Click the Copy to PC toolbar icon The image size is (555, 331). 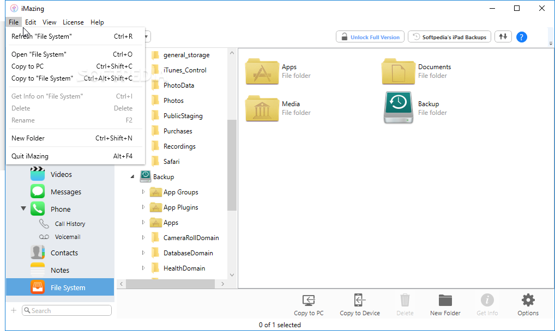pyautogui.click(x=309, y=300)
